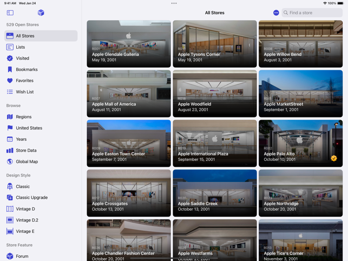Go to the Lists label

(21, 47)
